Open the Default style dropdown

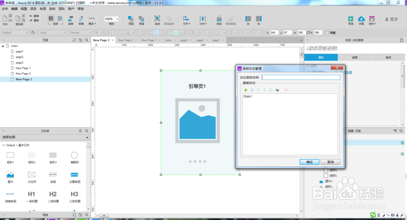pos(15,33)
